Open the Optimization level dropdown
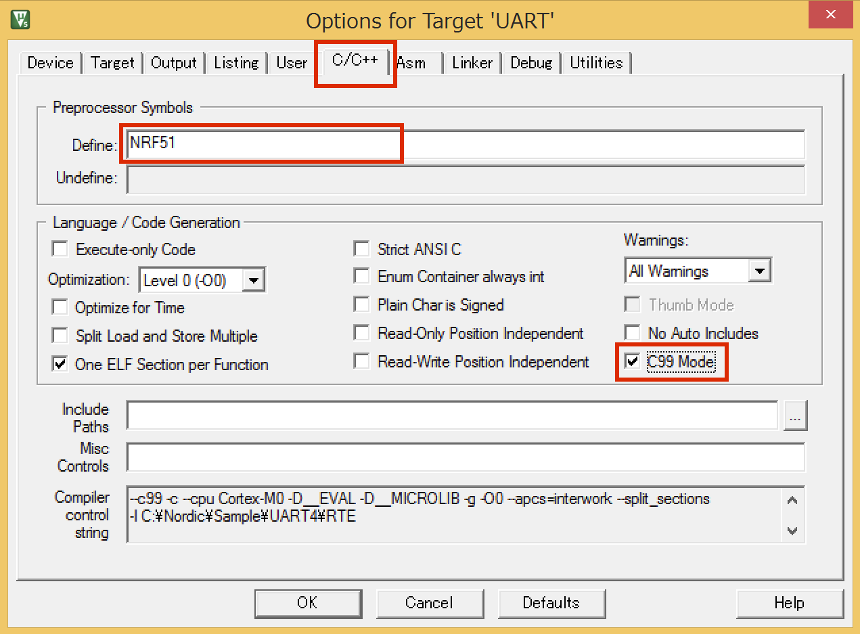This screenshot has height=634, width=860. [253, 280]
